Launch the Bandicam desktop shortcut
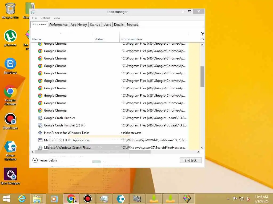The height and width of the screenshot is (204, 273). (10, 121)
